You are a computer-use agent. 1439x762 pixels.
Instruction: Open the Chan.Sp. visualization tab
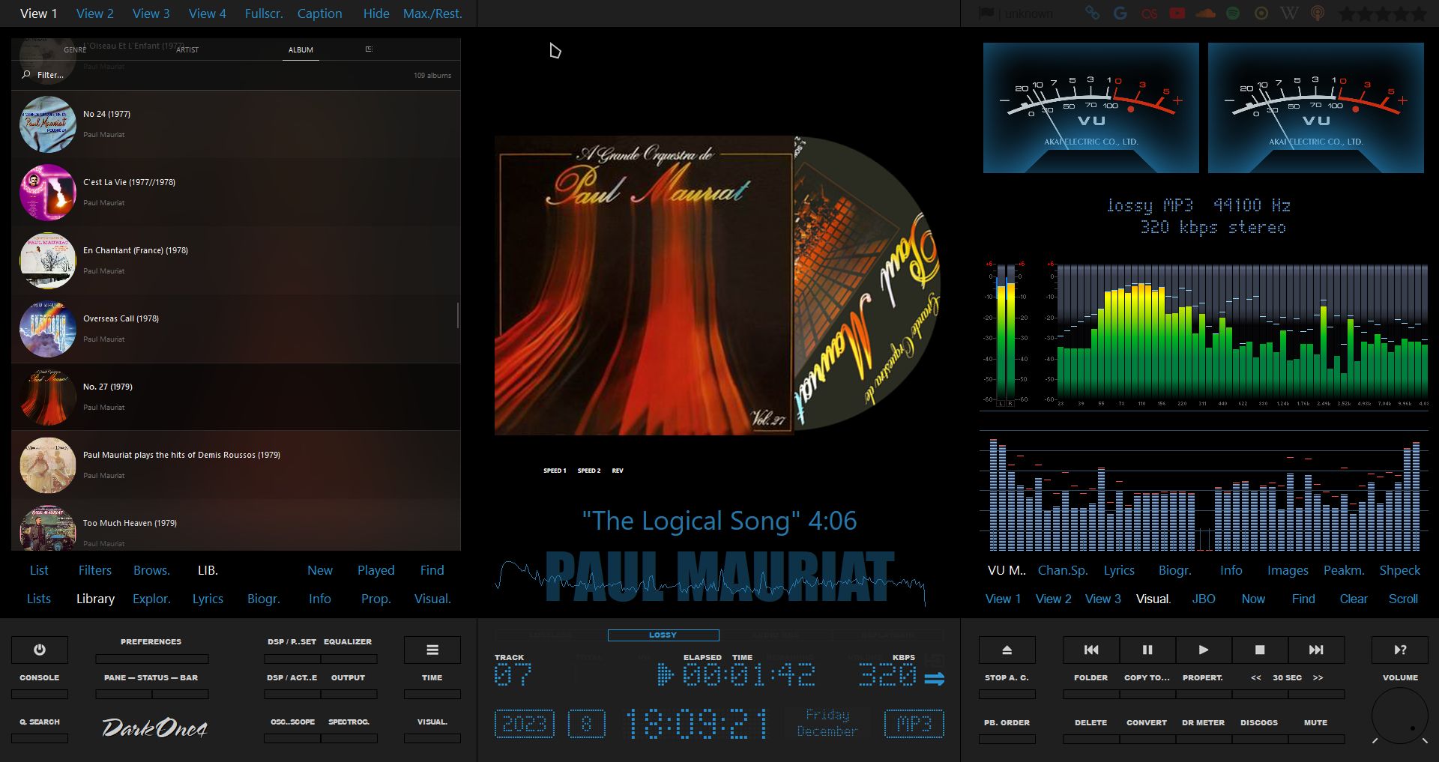pos(1063,570)
